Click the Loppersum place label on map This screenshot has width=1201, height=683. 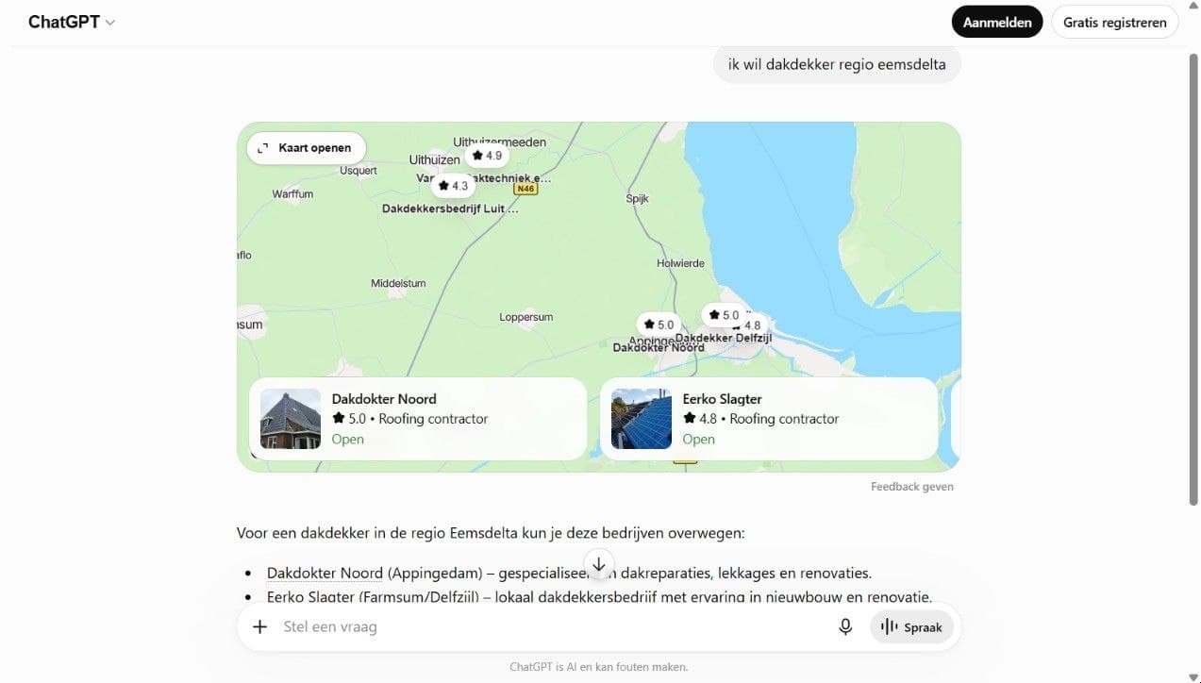[x=526, y=318]
